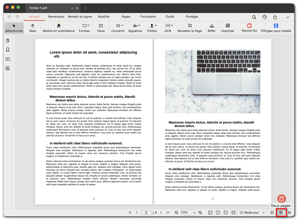298x220 pixels.
Task: Click the Imprimer print button
Action: pos(228,28)
